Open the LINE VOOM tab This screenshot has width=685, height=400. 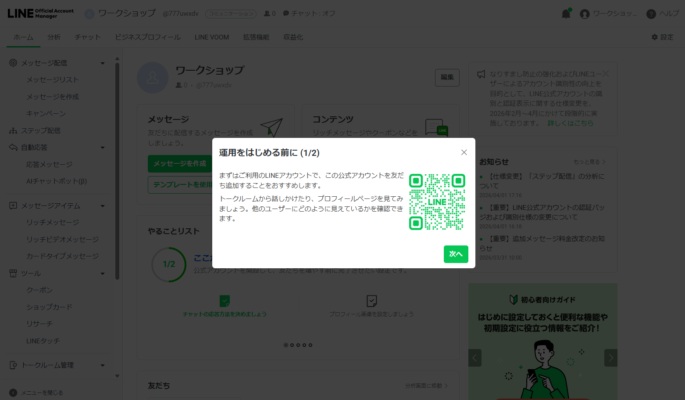click(211, 37)
